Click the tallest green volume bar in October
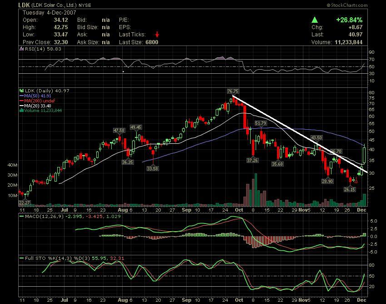Screen dimensions: 386x304 256,189
